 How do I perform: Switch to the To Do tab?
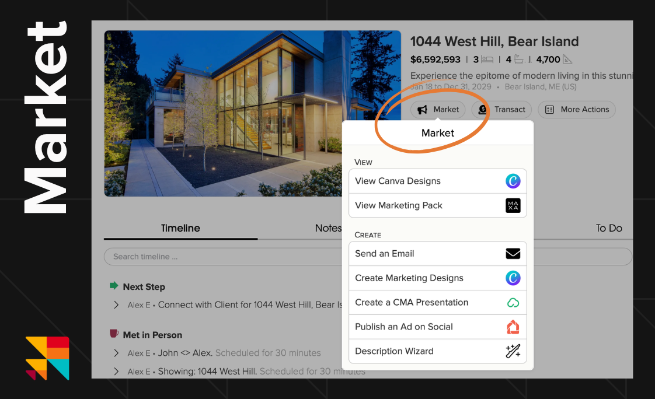608,228
